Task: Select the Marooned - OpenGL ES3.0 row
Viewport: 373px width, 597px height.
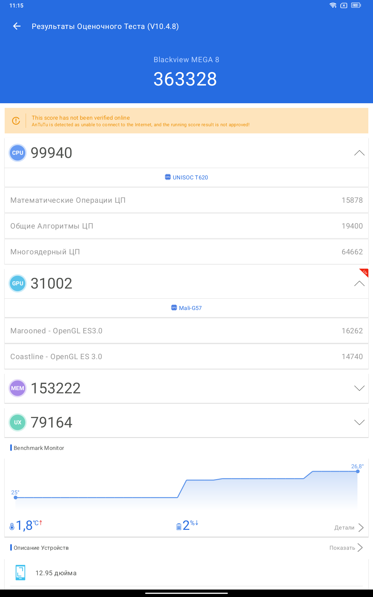Action: tap(186, 331)
